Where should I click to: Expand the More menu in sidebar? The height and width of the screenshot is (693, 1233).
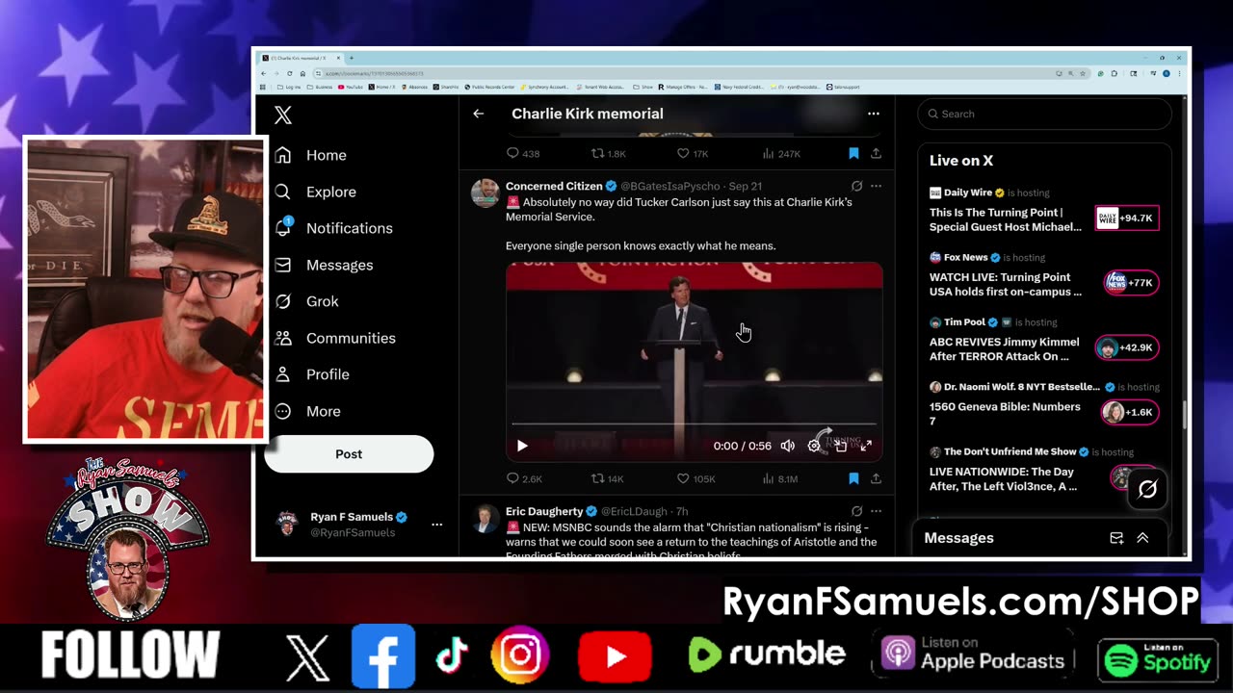[307, 411]
